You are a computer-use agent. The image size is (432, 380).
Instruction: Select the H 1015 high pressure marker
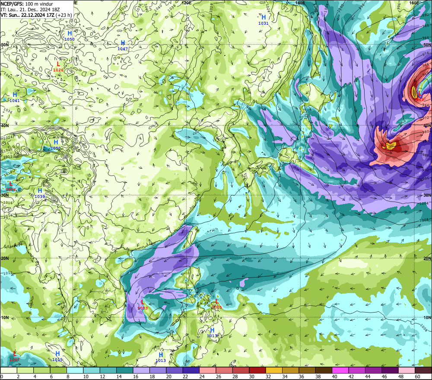click(57, 356)
